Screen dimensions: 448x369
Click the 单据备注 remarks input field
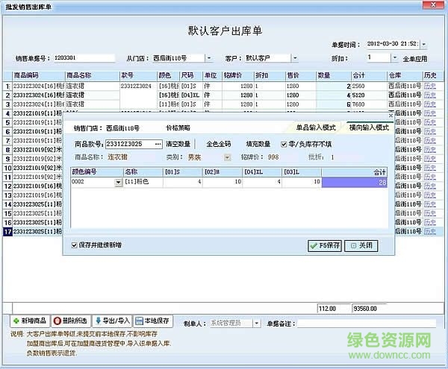[x=366, y=323]
